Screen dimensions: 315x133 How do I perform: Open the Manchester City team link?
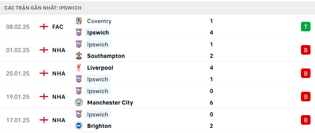point(110,103)
